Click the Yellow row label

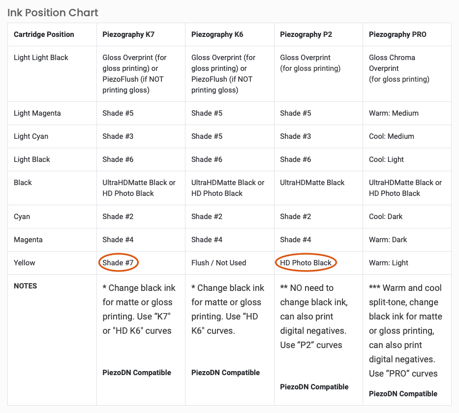24,263
